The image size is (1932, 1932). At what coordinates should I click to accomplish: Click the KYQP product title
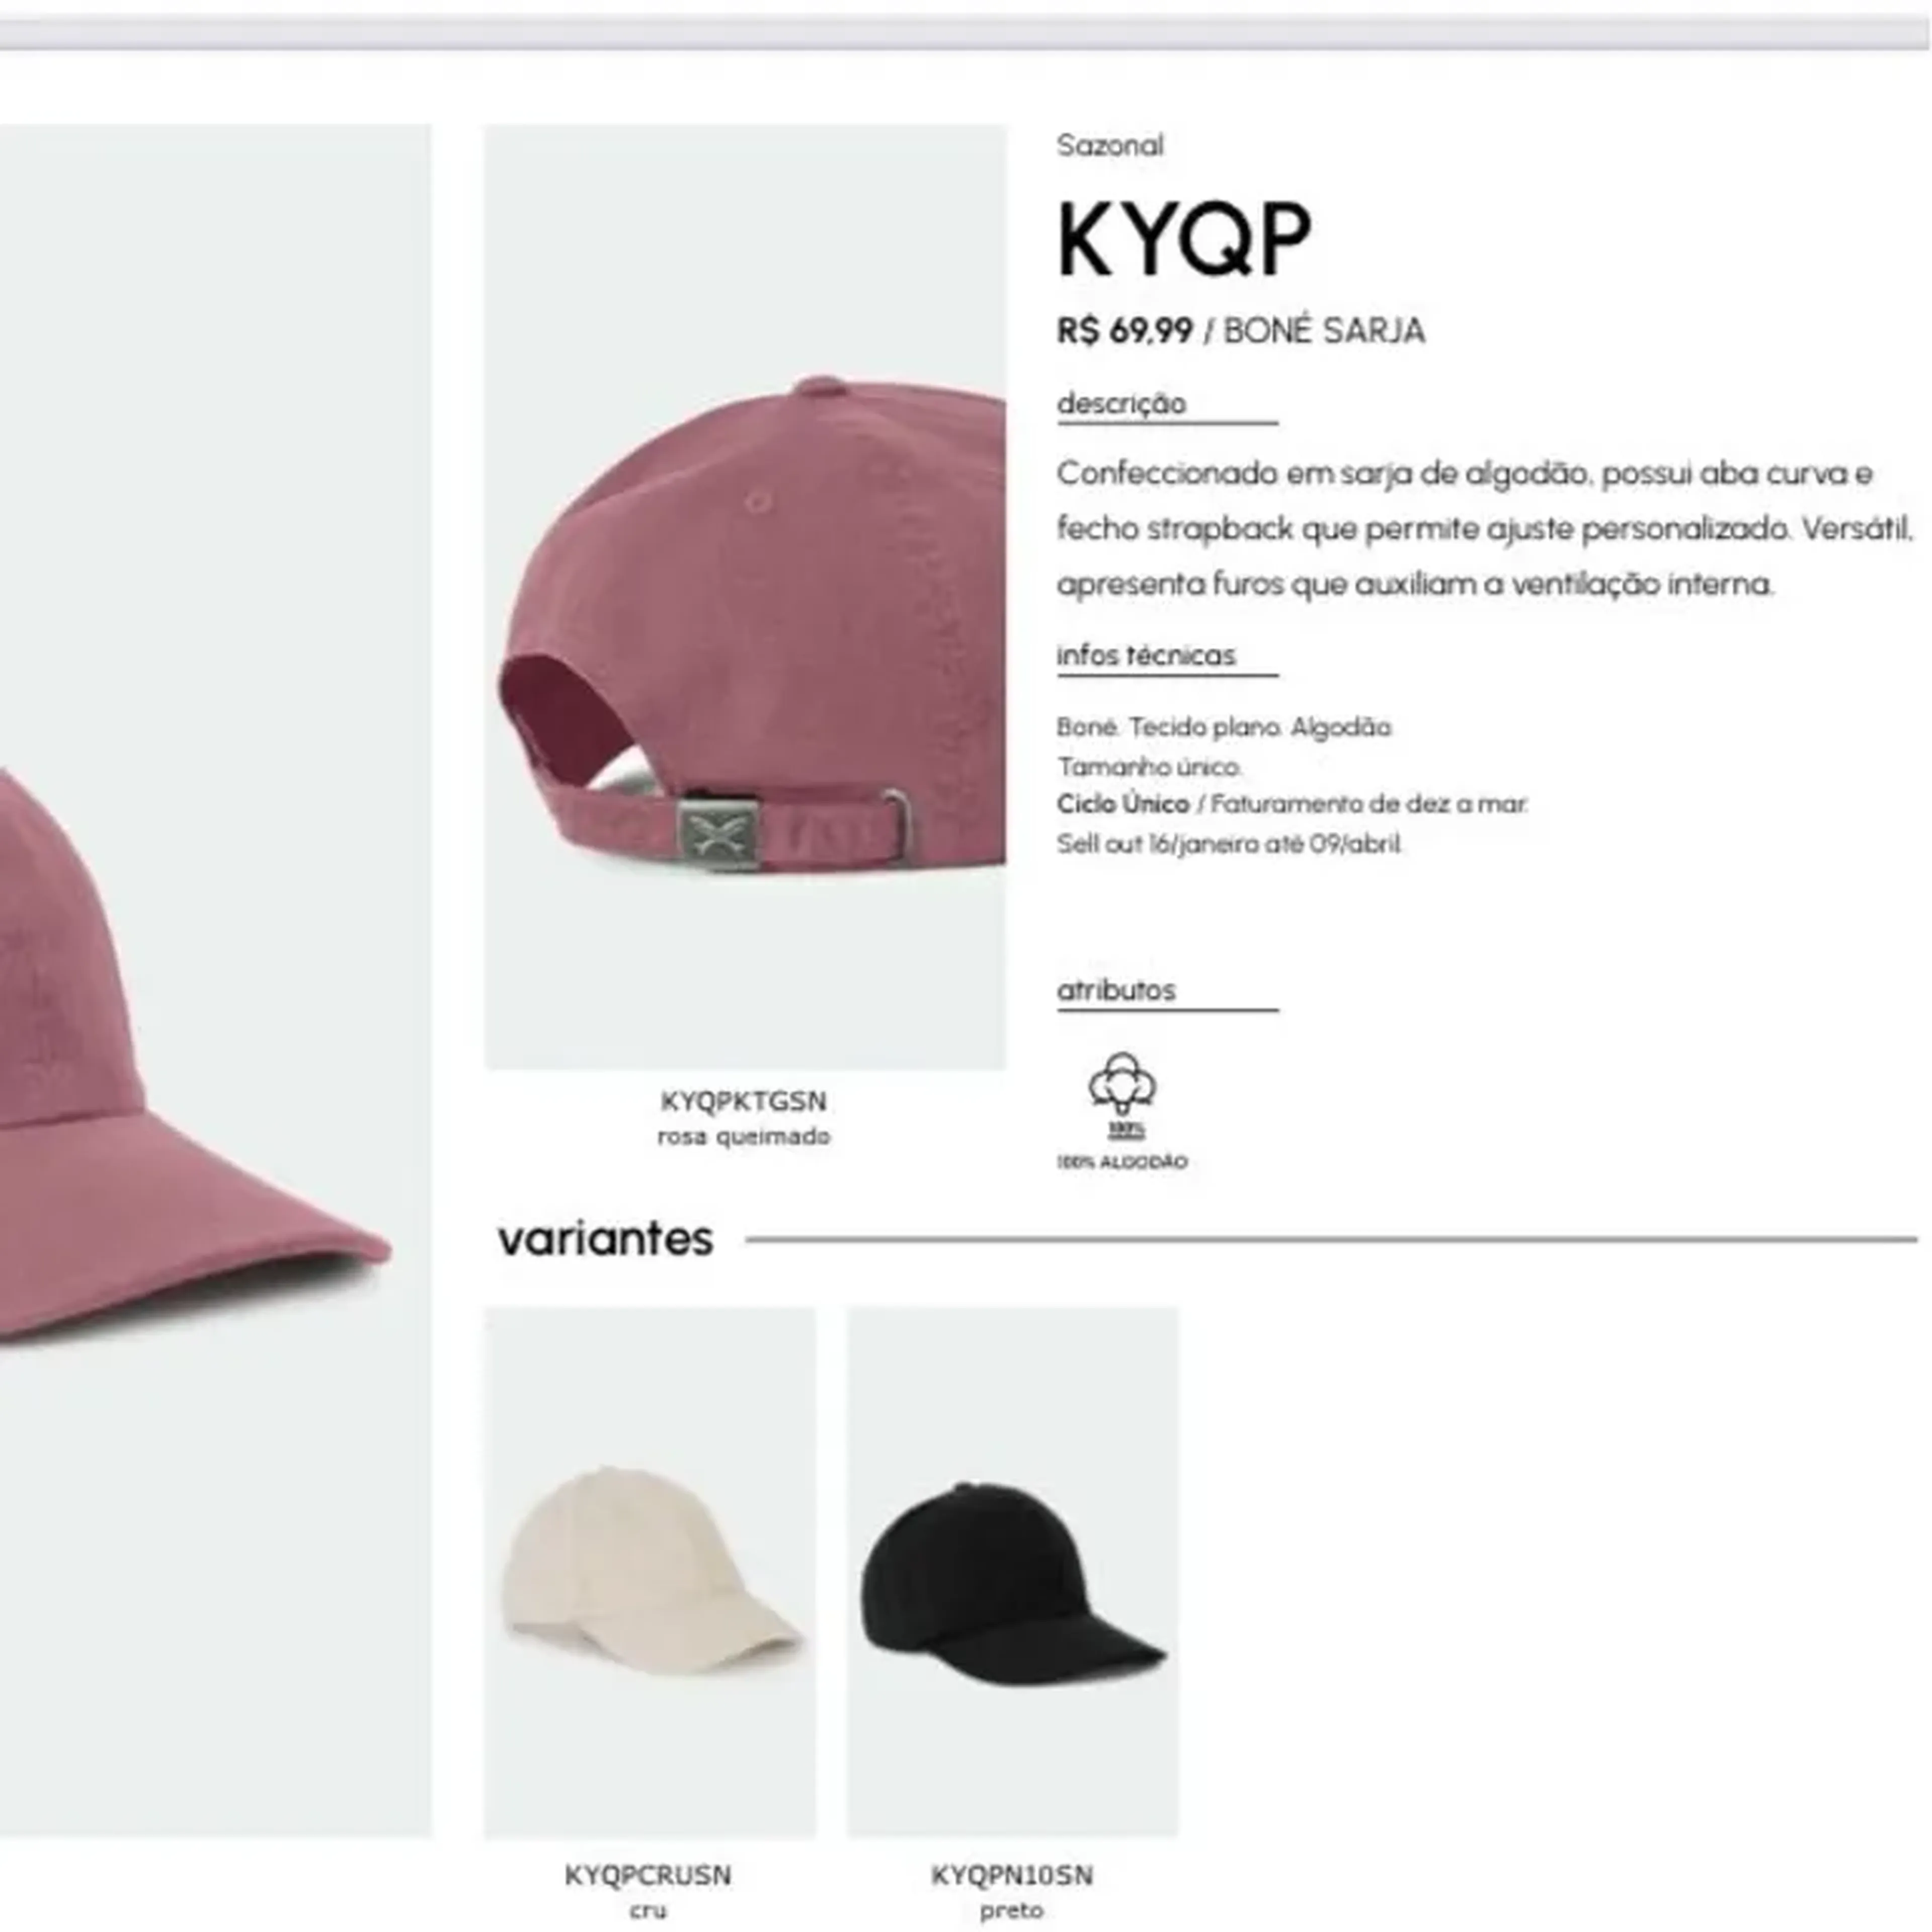click(1184, 239)
